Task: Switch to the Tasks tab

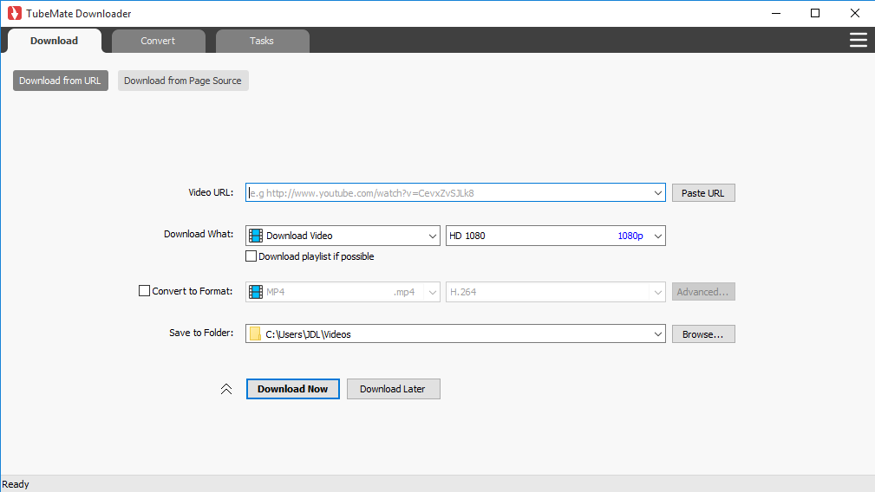Action: tap(262, 41)
